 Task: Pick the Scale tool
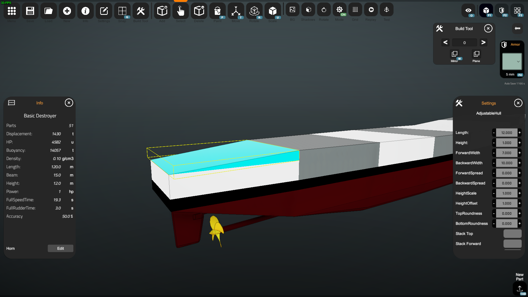(x=273, y=11)
